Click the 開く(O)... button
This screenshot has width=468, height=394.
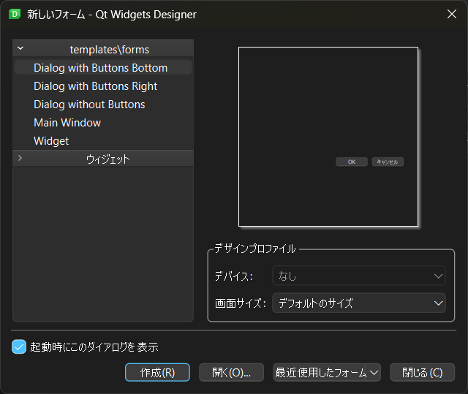(231, 372)
